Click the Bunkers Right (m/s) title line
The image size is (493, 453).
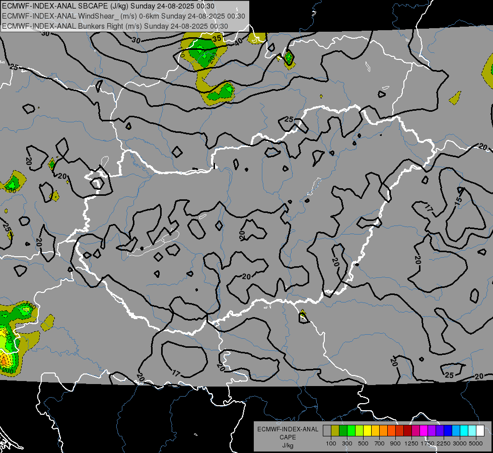click(115, 26)
